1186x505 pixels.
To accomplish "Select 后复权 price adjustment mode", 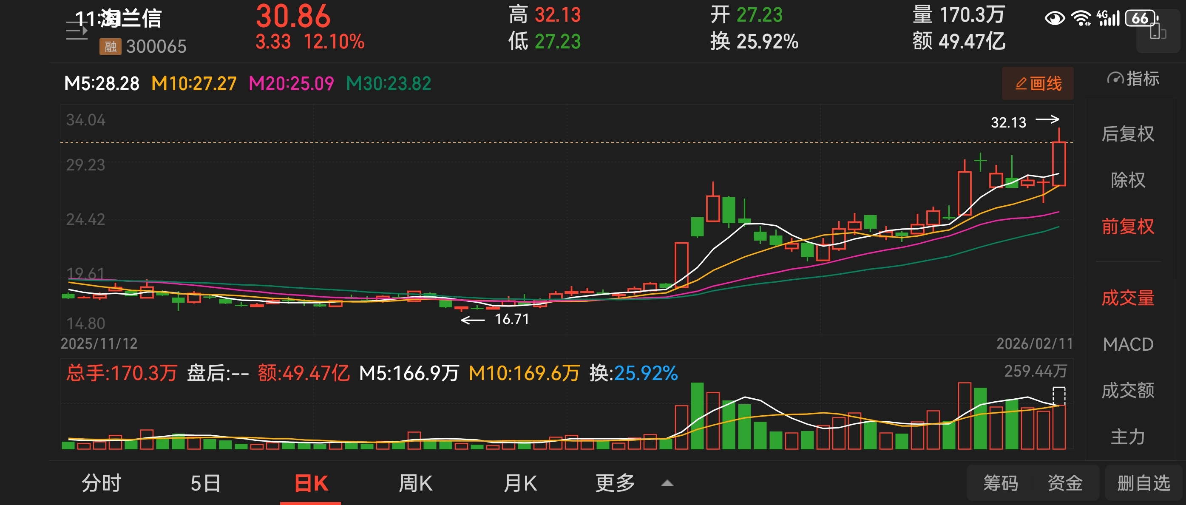I will point(1127,134).
